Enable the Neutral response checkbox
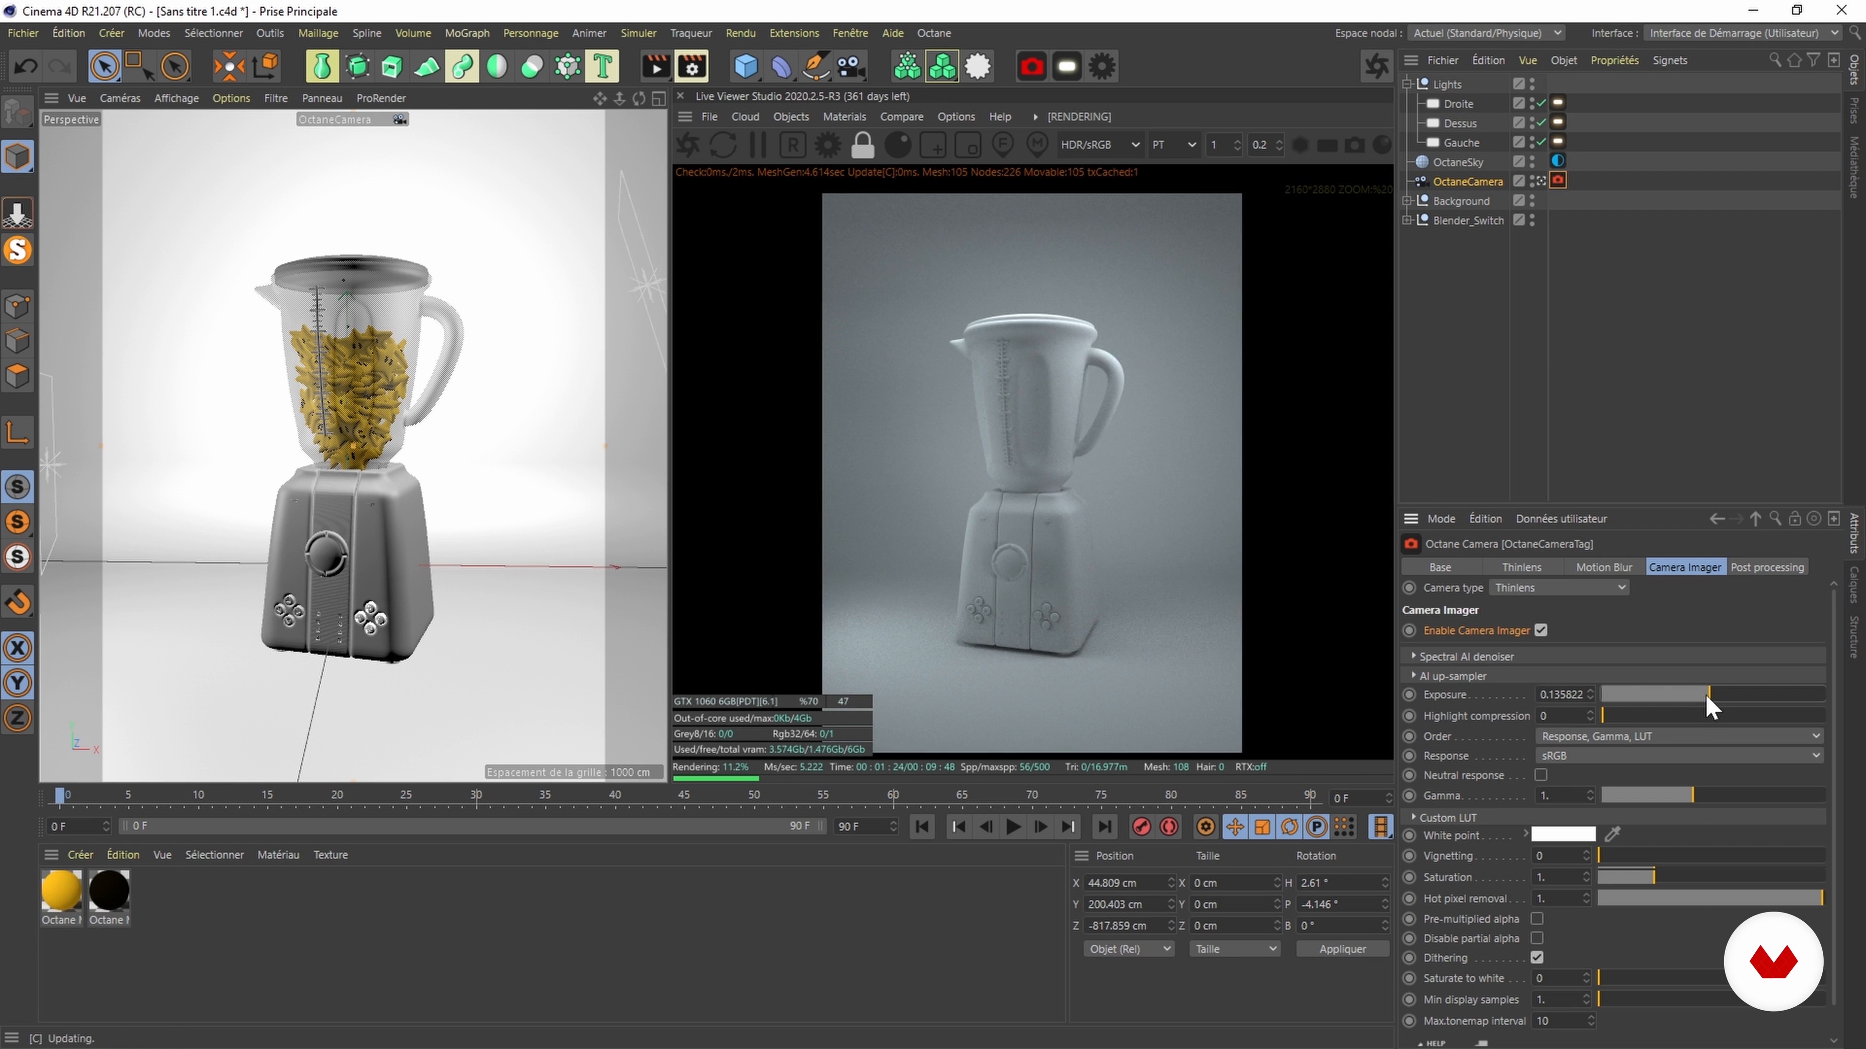The height and width of the screenshot is (1049, 1866). (x=1541, y=776)
